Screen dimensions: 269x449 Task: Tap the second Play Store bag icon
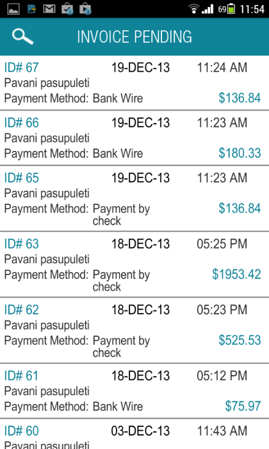85,9
